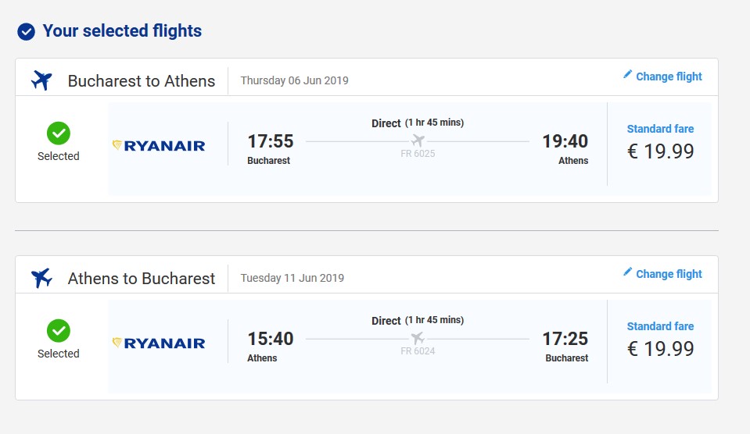Change the Bucharest to Athens flight
The width and height of the screenshot is (750, 434).
(x=662, y=76)
